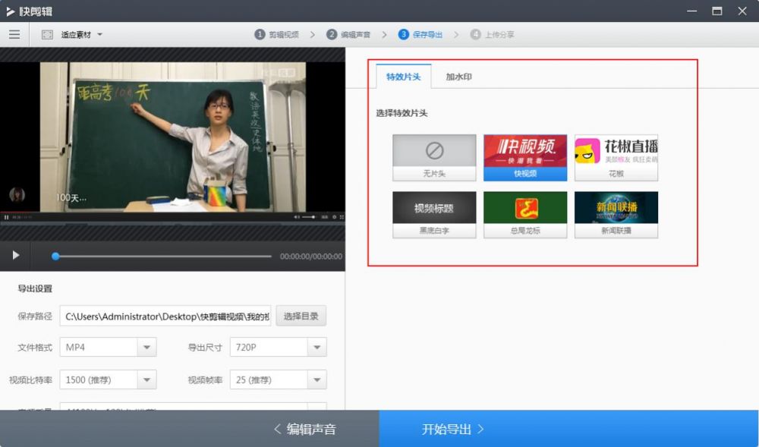Click the 快剪辑 app logo icon
This screenshot has width=759, height=447.
point(10,11)
